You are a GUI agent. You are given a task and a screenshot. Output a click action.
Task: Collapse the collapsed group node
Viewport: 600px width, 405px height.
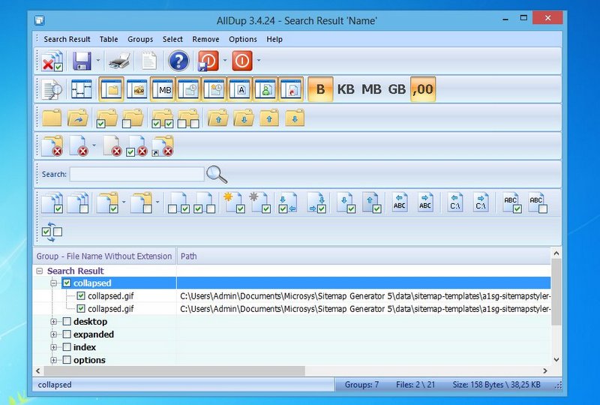pyautogui.click(x=53, y=283)
